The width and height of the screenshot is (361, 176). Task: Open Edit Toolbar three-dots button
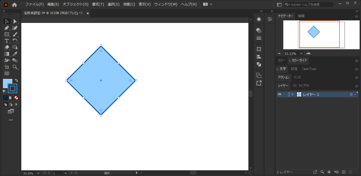click(11, 120)
